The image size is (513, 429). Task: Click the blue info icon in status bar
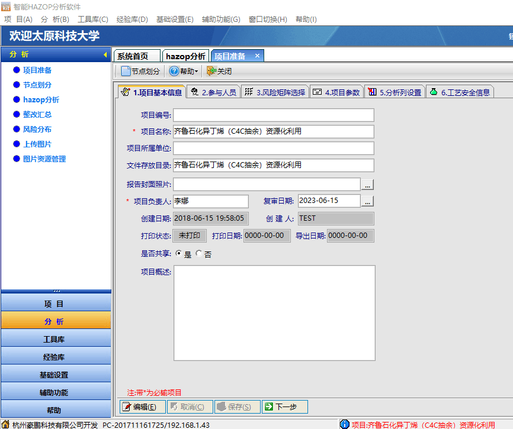coord(345,424)
